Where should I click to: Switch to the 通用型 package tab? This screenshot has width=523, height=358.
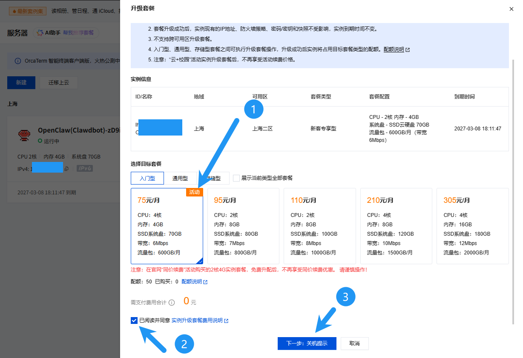pos(180,178)
